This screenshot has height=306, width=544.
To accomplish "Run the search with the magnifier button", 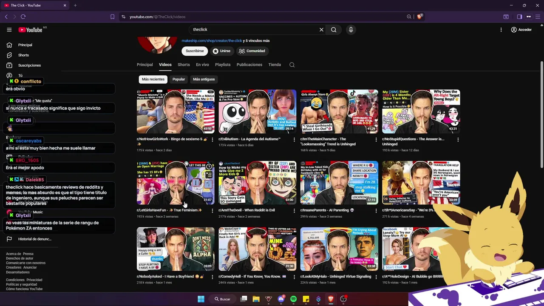I will [334, 30].
